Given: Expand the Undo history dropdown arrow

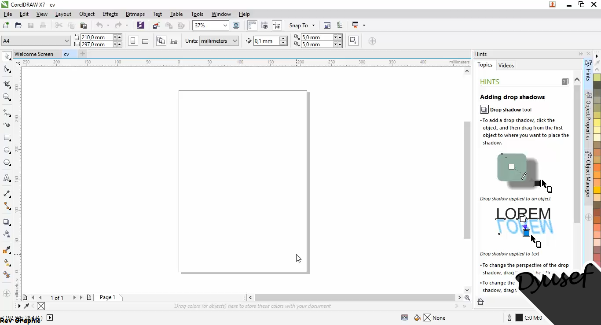Looking at the screenshot, I should click(x=108, y=26).
